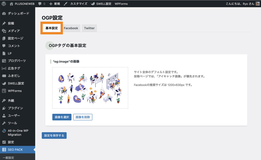Open the SEO PACK menu item

(15, 150)
